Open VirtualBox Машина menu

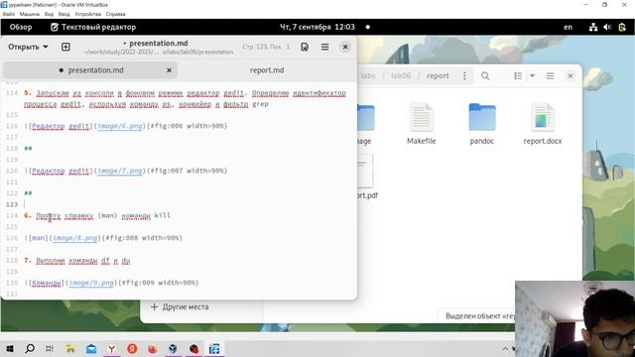30,14
